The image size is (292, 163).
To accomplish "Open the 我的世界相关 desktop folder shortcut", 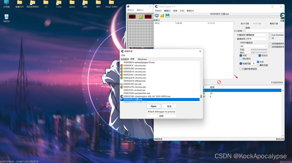I will [33, 4].
